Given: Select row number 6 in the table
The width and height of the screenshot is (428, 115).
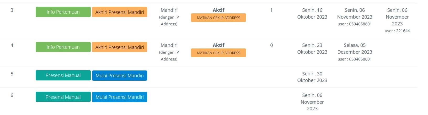Looking at the screenshot, I should tap(12, 95).
